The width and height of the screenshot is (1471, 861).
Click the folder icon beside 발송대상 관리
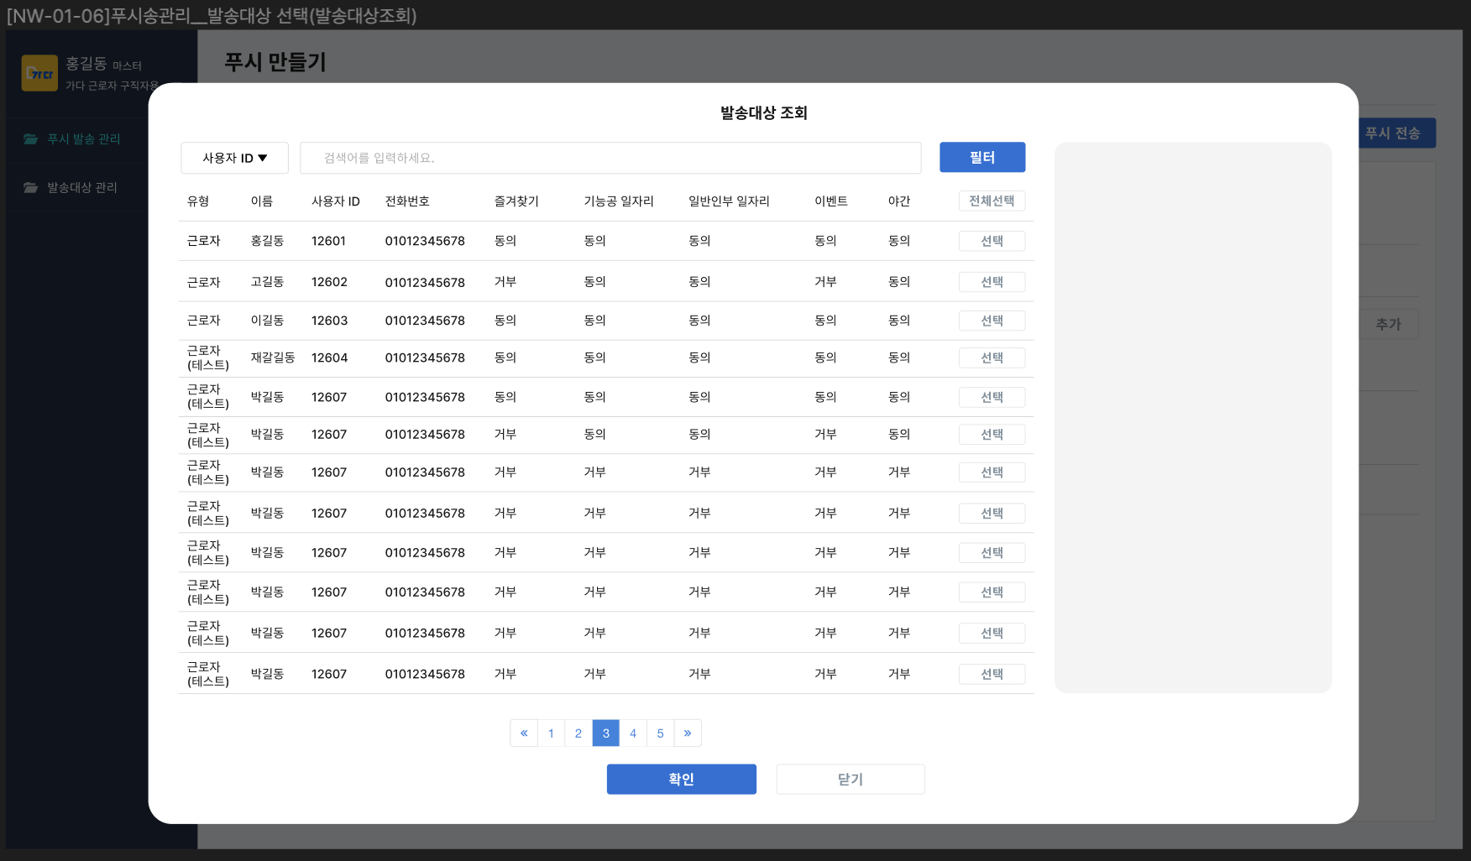[31, 188]
